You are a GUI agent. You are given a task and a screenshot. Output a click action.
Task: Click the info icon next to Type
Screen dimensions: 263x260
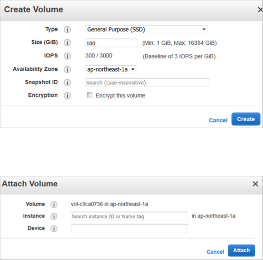click(67, 30)
